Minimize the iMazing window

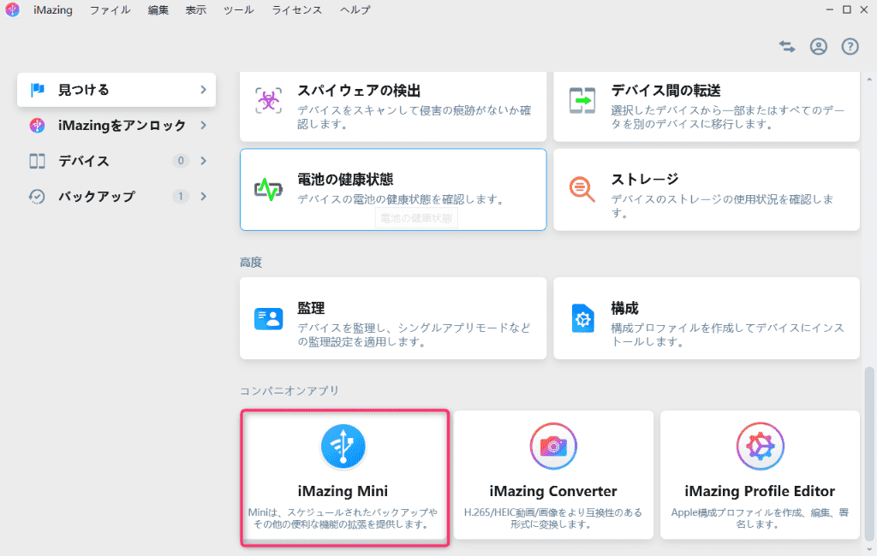pyautogui.click(x=830, y=9)
